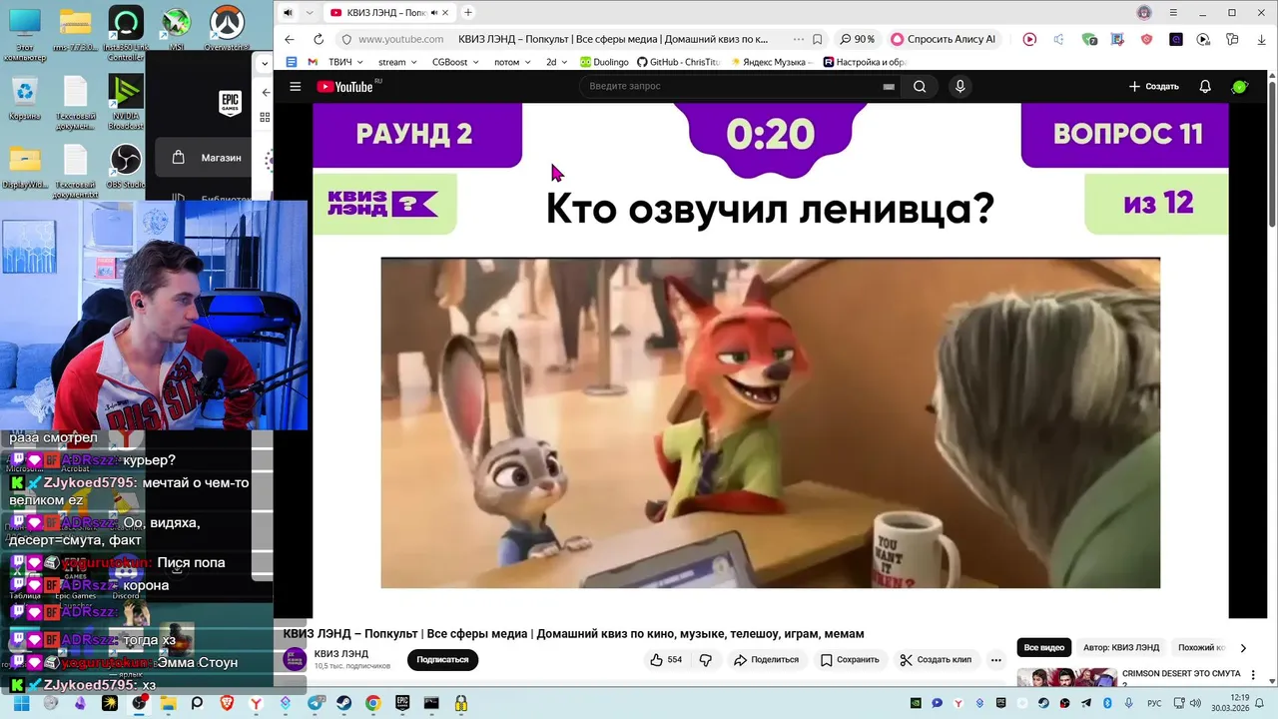Viewport: 1278px width, 719px height.
Task: Select the Все видео filter chip
Action: coord(1044,648)
